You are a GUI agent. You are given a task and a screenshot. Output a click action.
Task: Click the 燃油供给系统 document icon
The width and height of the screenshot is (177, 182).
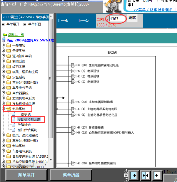pyautogui.click(x=14, y=130)
